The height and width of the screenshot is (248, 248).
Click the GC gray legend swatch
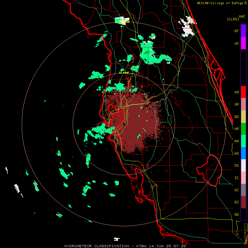(243, 190)
